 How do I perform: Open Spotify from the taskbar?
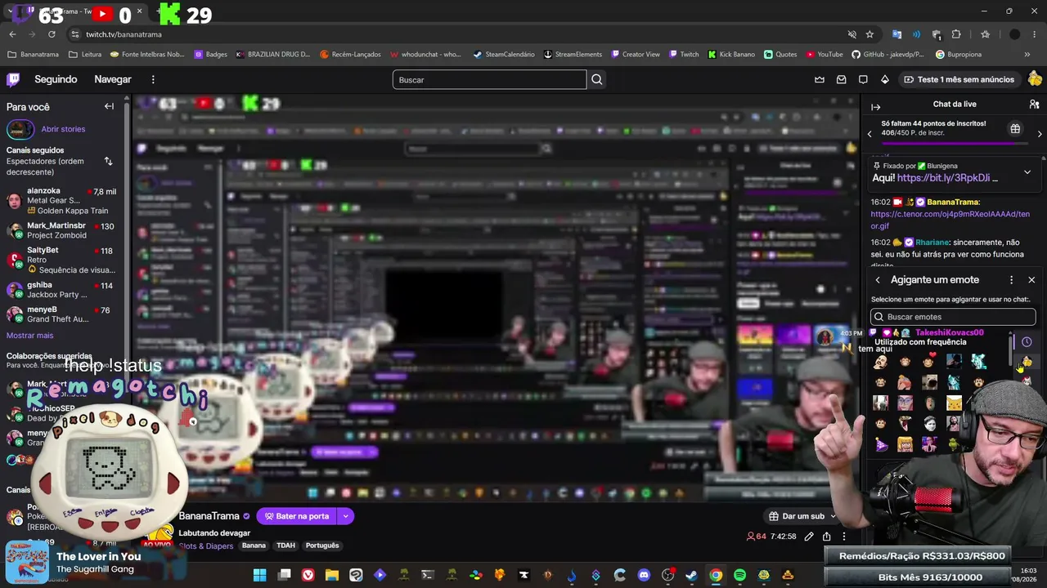pos(739,576)
